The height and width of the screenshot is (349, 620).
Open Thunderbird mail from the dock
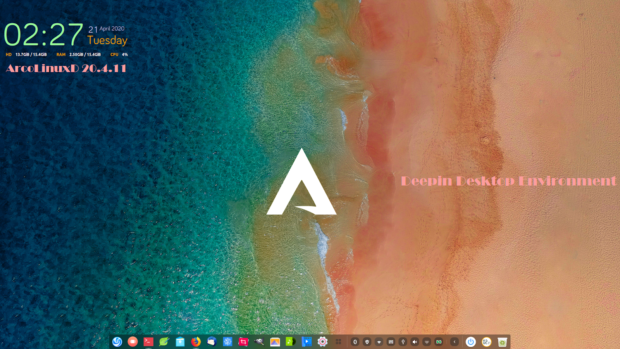[212, 342]
